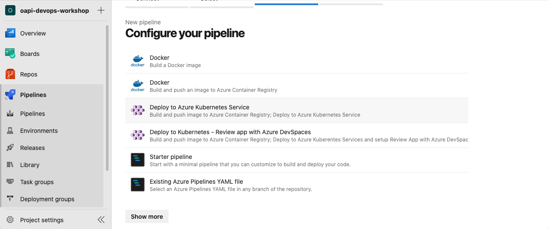Choose Deploy to Azure Kubernetes Service
Image resolution: width=549 pixels, height=229 pixels.
pyautogui.click(x=255, y=111)
